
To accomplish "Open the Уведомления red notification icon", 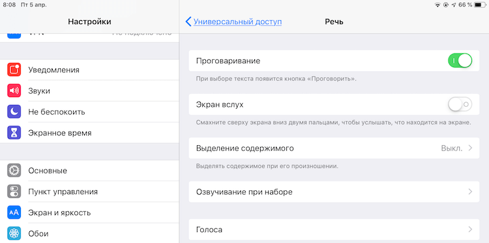I will pos(14,70).
